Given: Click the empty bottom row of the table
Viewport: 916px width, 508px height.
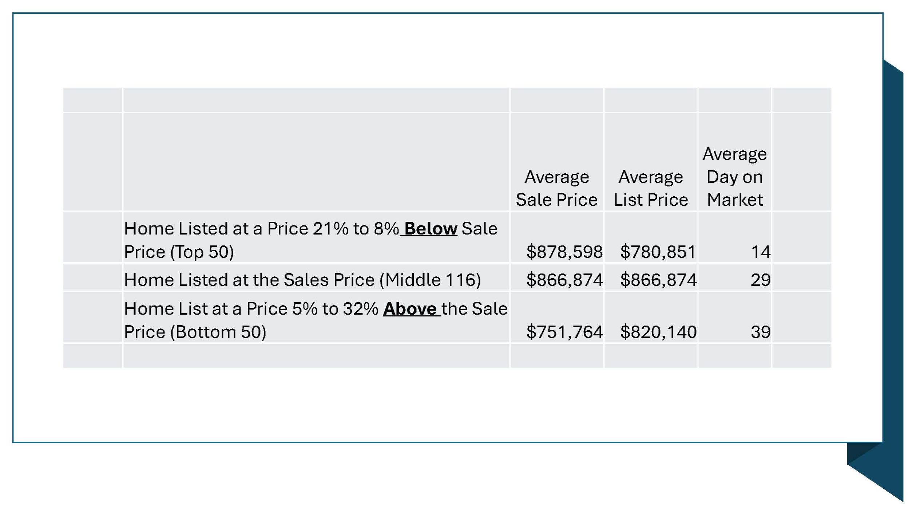Looking at the screenshot, I should pos(447,356).
